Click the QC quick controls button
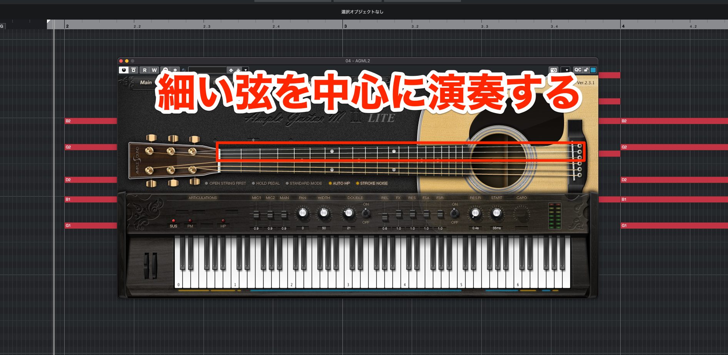 578,70
